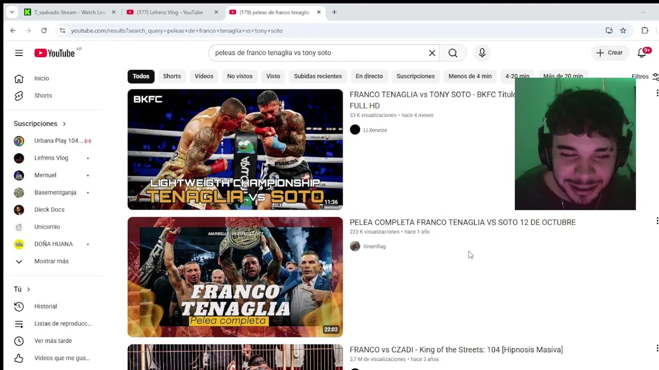The image size is (659, 370).
Task: Open DOÑA HUANA subscription channel
Action: click(x=54, y=244)
